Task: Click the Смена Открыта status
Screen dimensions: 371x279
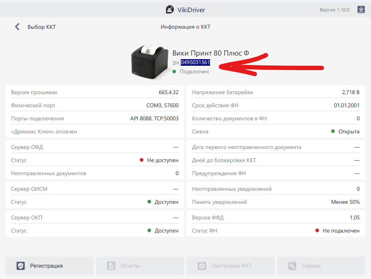Action: tap(348, 131)
